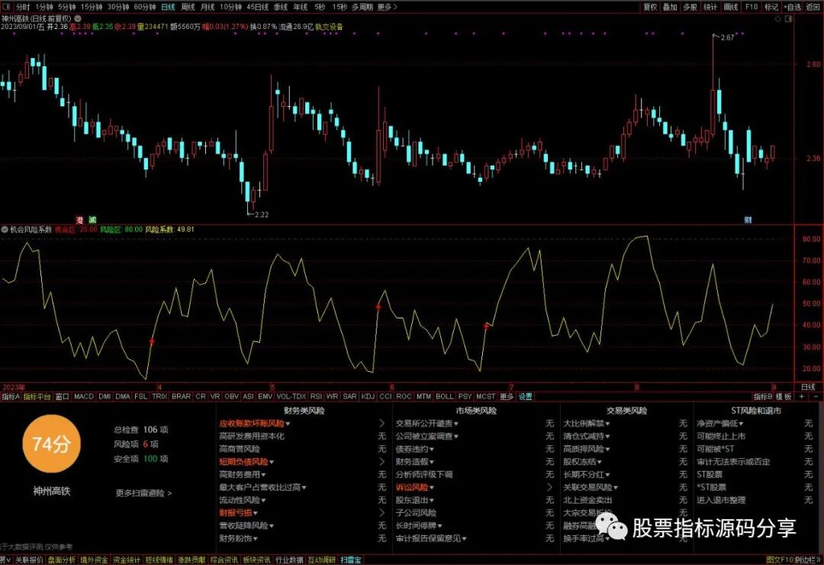Open the 扫雷宝 bottom tab
Image resolution: width=824 pixels, height=565 pixels.
(x=350, y=560)
